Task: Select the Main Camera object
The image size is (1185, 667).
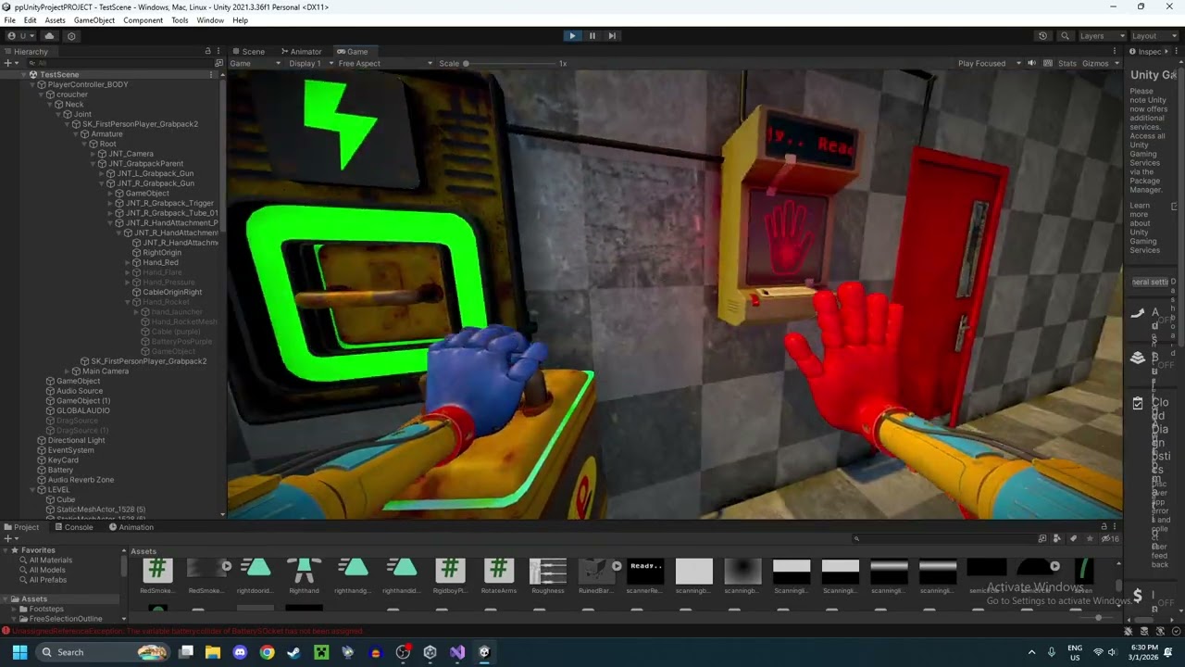Action: [106, 371]
